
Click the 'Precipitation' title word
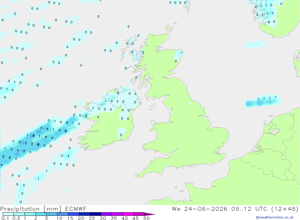pyautogui.click(x=20, y=209)
